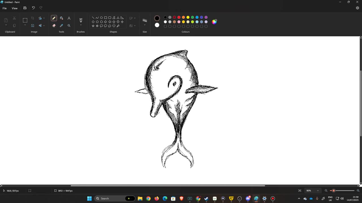362x203 pixels.
Task: Click the Crop image icon
Action: tap(33, 18)
